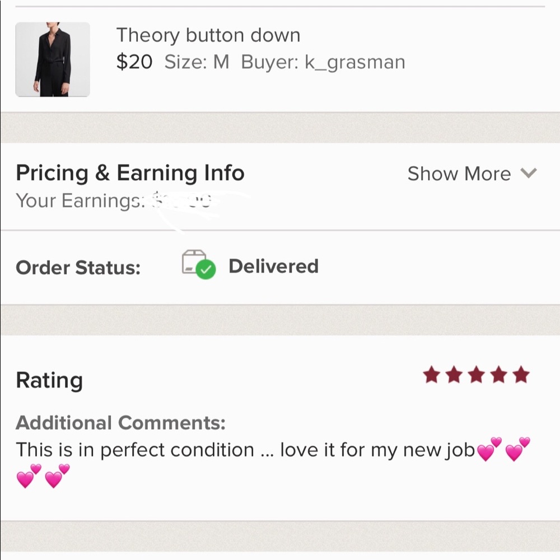Click the buyer username k_grasman
Image resolution: width=560 pixels, height=560 pixels.
(354, 62)
